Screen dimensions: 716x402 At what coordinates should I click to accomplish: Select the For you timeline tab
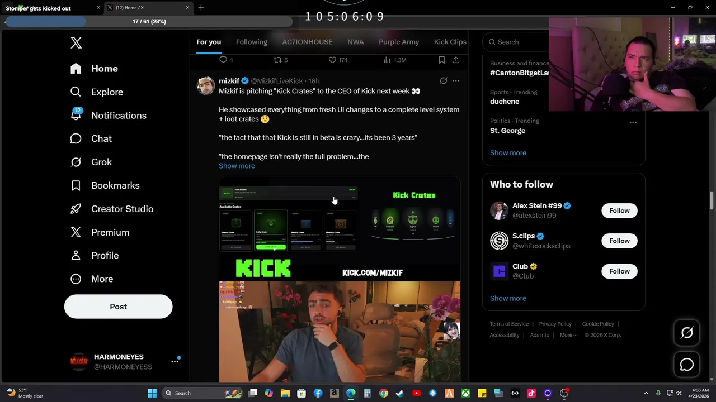pos(209,42)
